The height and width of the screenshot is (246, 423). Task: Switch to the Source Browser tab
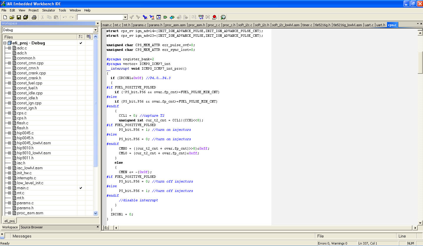coord(31,227)
